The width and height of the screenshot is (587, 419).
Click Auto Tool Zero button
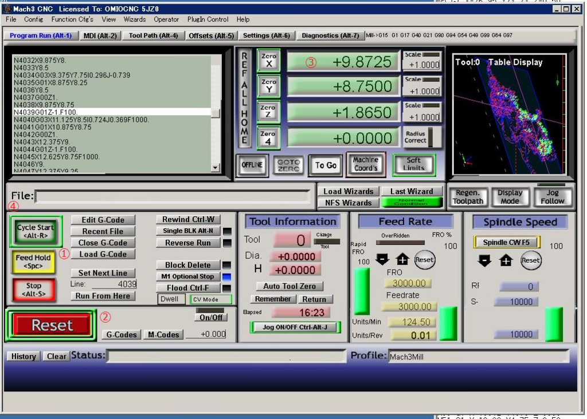point(289,286)
